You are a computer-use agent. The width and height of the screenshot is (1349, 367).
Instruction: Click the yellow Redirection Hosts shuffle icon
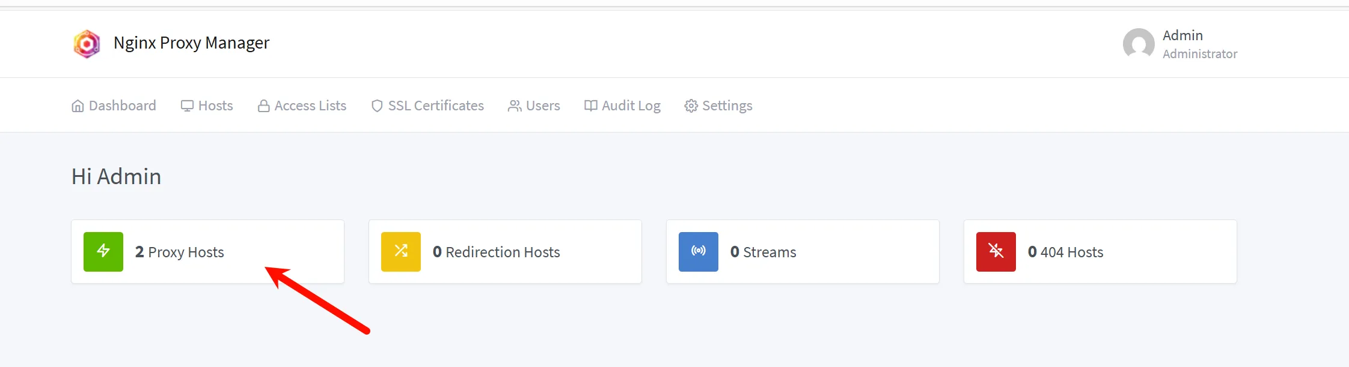pos(401,252)
